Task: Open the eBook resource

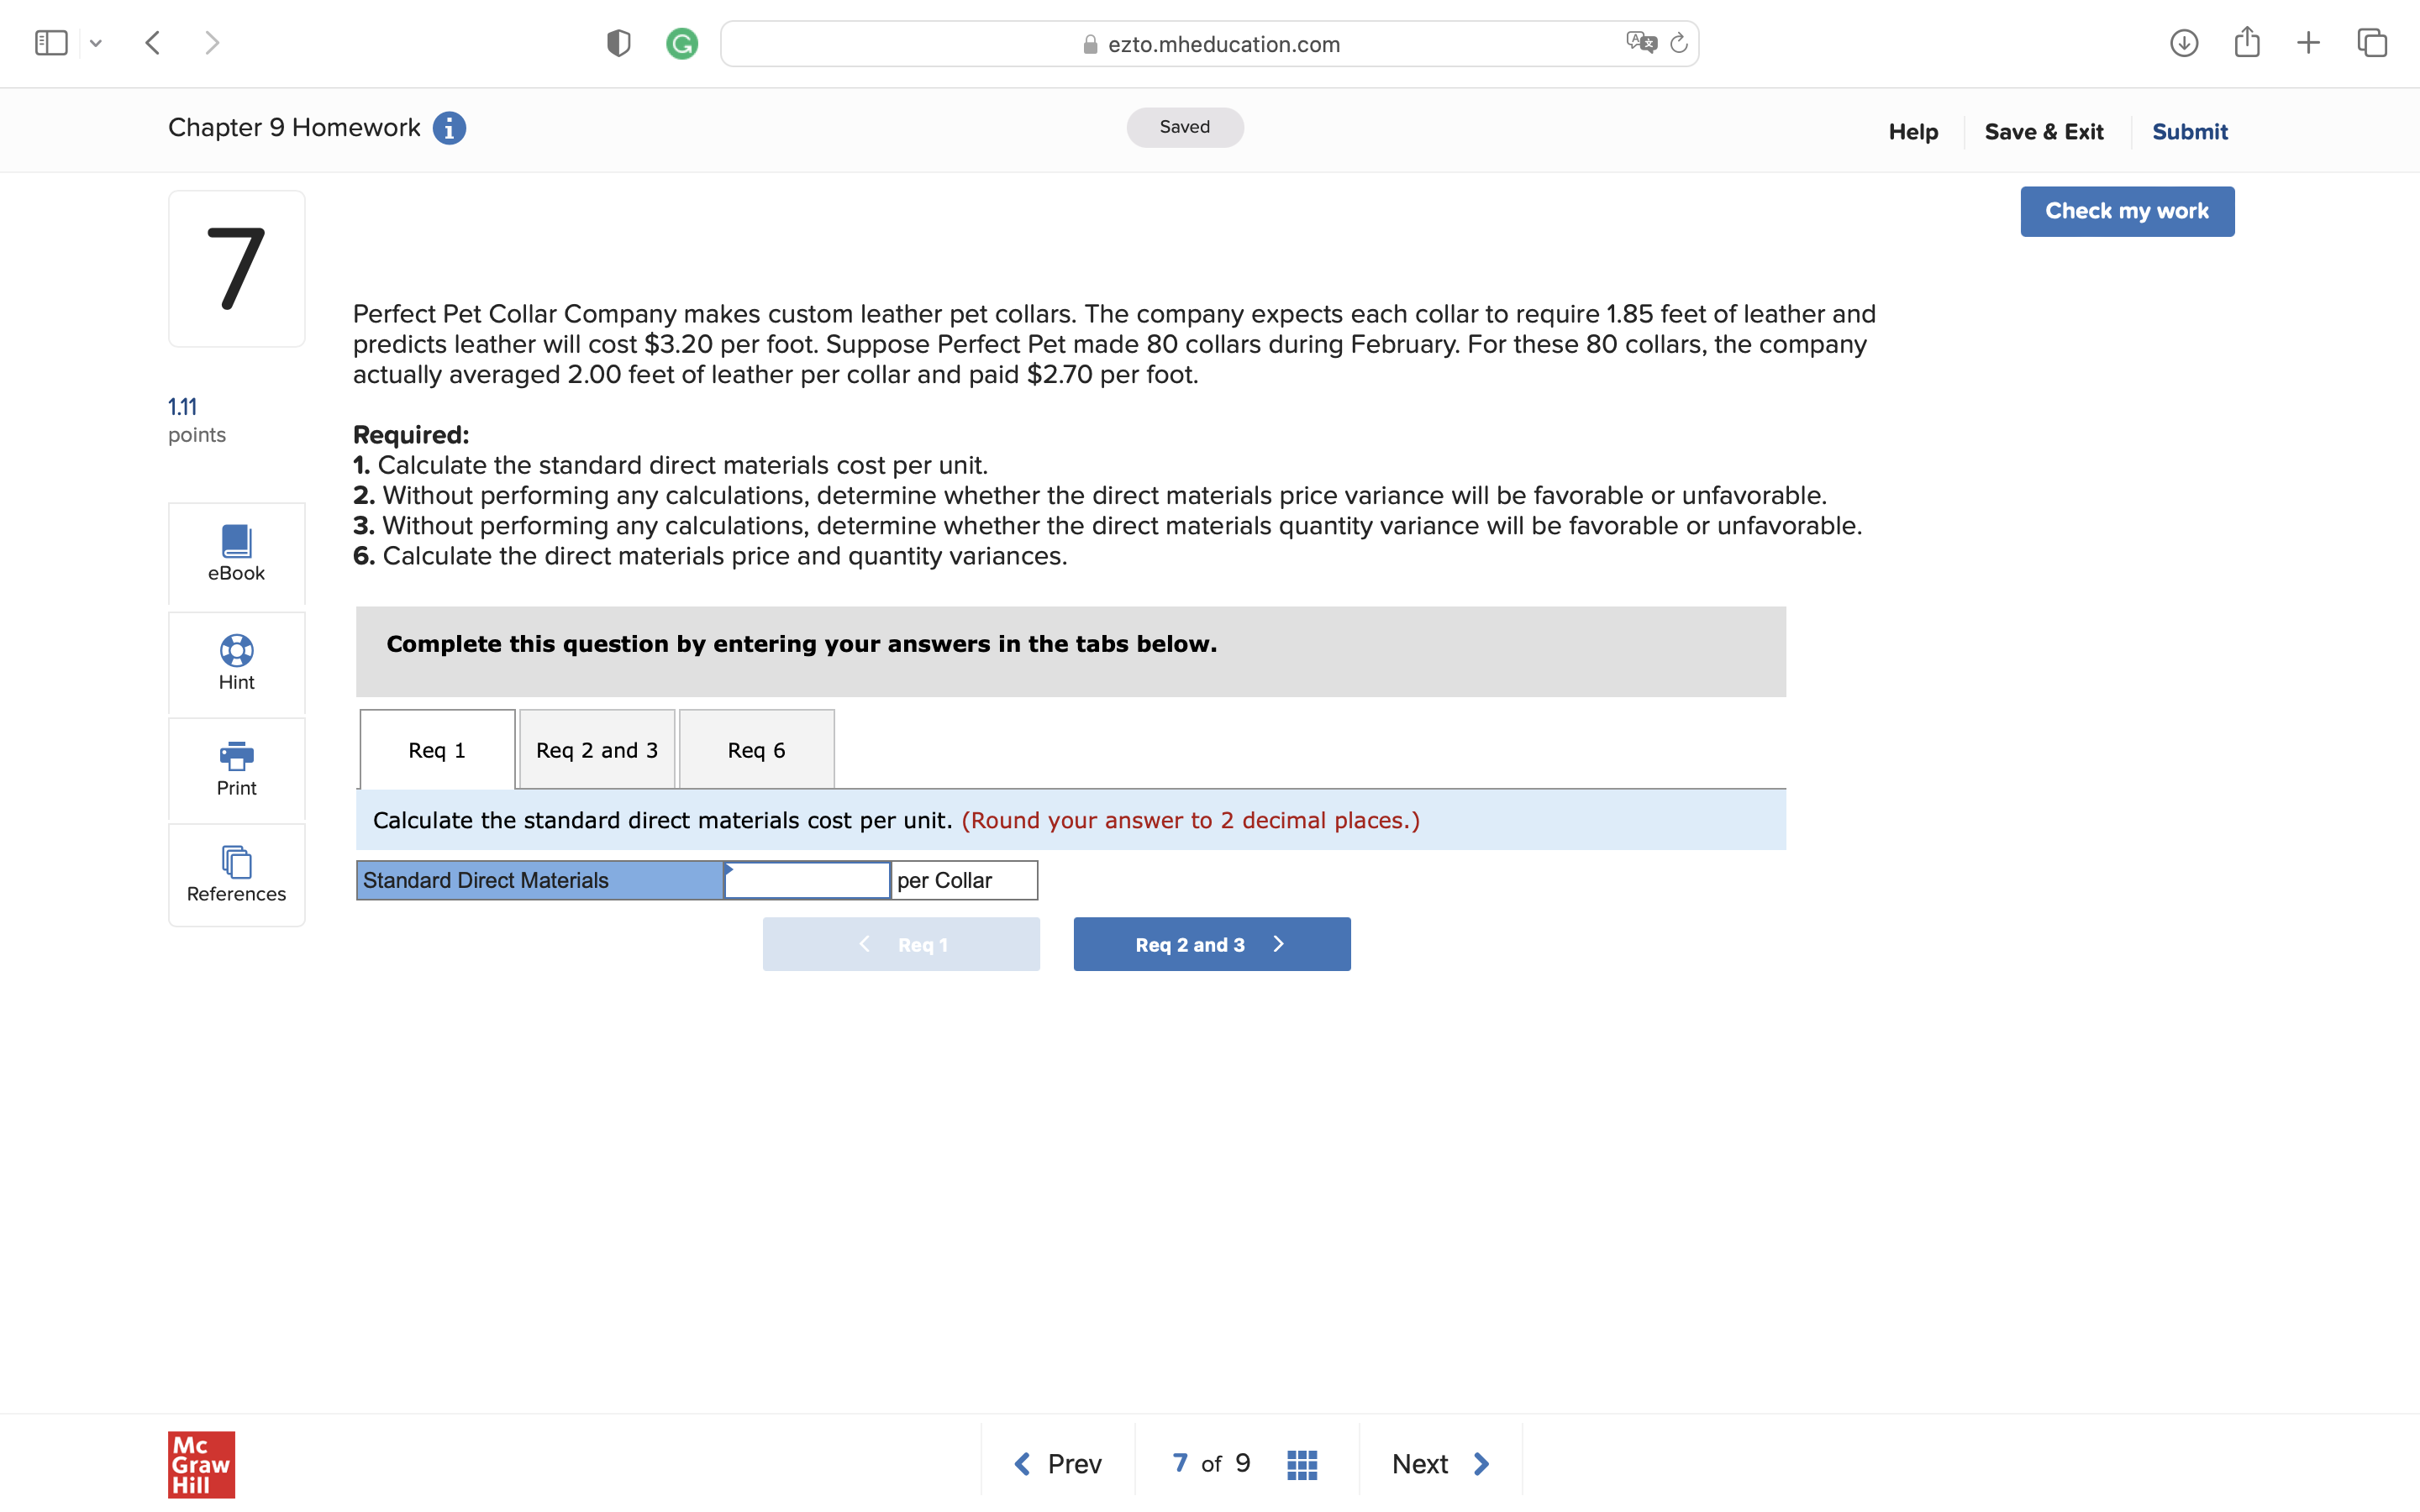Action: pyautogui.click(x=236, y=553)
